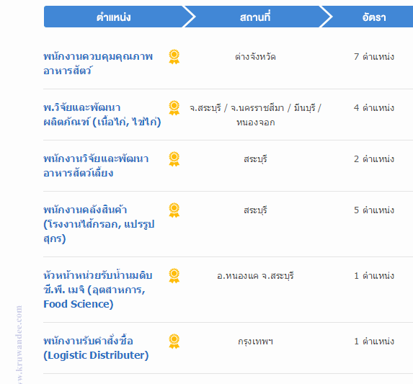Click award ribbon next to พ.วิจัยและพัฒนาผลิตภัณฑ์
The height and width of the screenshot is (384, 413).
pos(174,108)
